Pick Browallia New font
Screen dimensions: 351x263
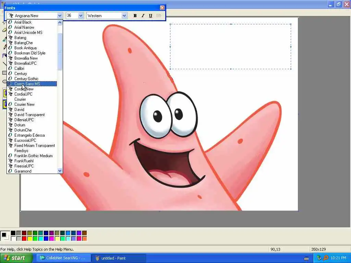[x=32, y=58]
